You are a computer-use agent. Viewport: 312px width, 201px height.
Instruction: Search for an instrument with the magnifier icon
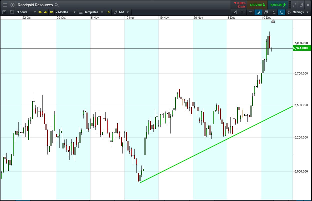(x=56, y=5)
